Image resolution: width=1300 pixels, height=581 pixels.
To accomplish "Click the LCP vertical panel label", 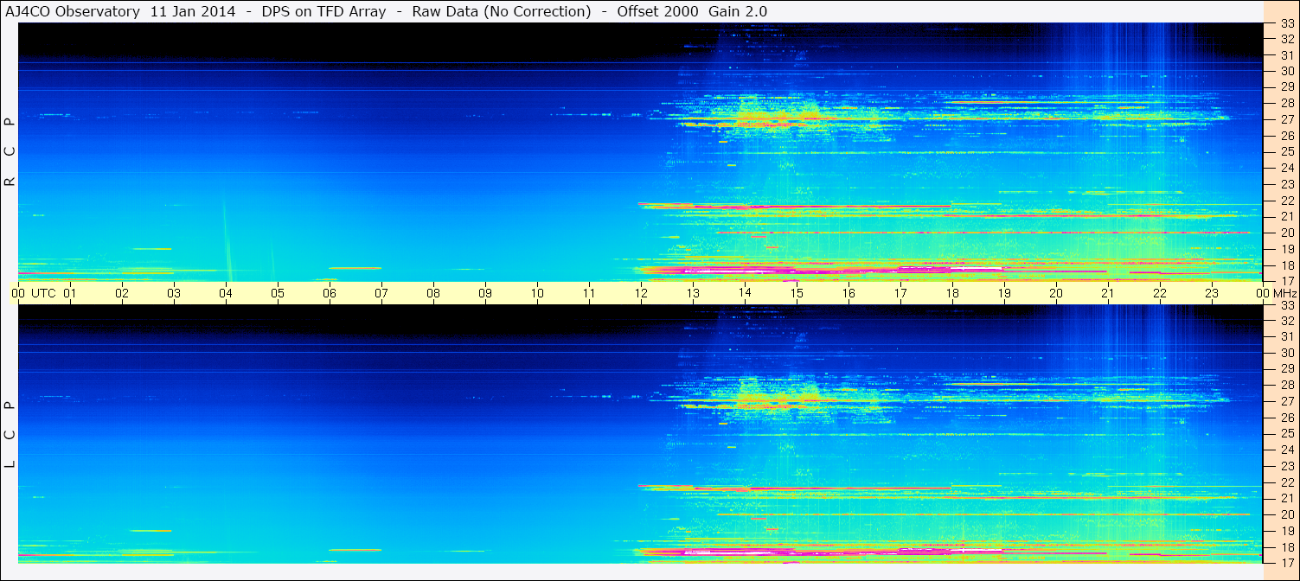I will coord(10,434).
